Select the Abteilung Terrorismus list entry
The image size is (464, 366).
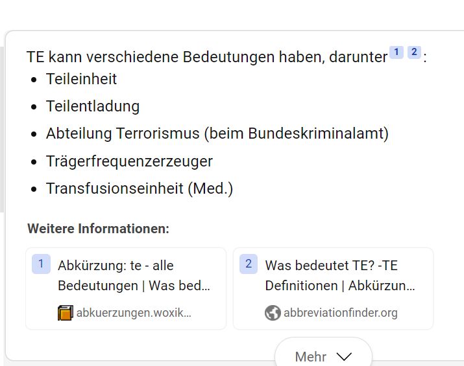click(x=217, y=134)
